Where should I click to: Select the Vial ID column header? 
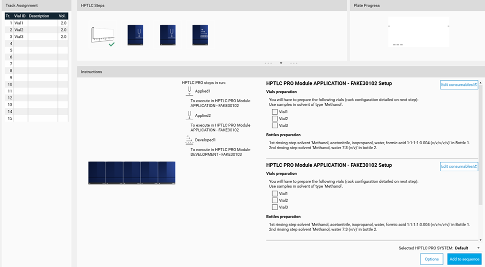(20, 16)
